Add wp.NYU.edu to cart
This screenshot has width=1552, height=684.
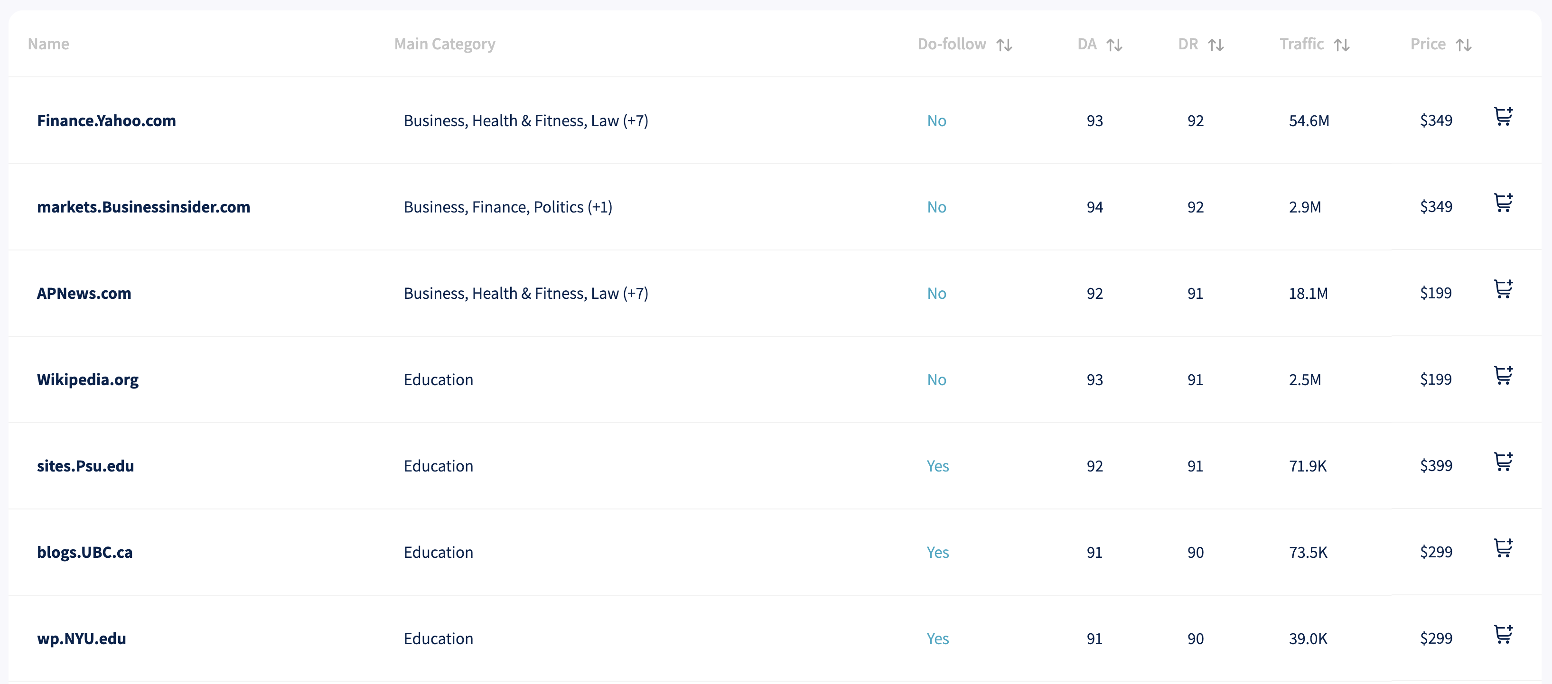[x=1503, y=635]
